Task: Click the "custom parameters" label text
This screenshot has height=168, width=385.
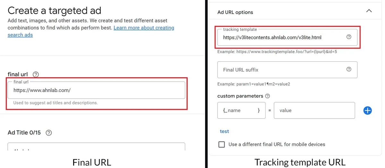Action: point(240,96)
